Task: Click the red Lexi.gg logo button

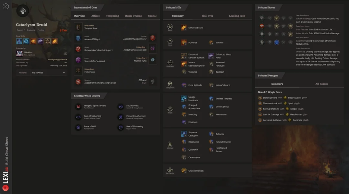Action: pyautogui.click(x=6, y=188)
